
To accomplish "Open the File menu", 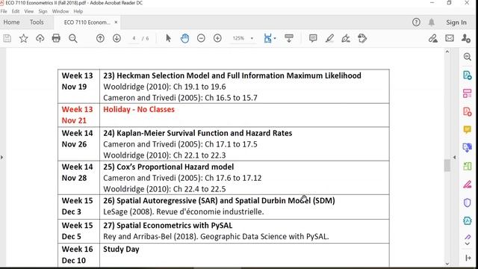I will [x=4, y=11].
